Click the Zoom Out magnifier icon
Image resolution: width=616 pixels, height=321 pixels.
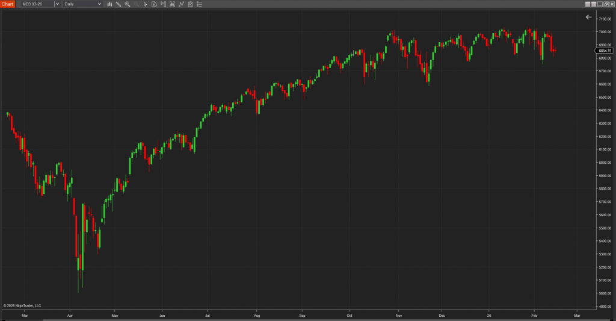point(137,4)
